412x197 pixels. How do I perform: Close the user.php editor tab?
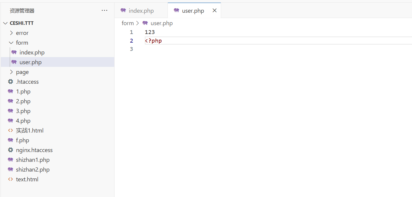coord(215,10)
